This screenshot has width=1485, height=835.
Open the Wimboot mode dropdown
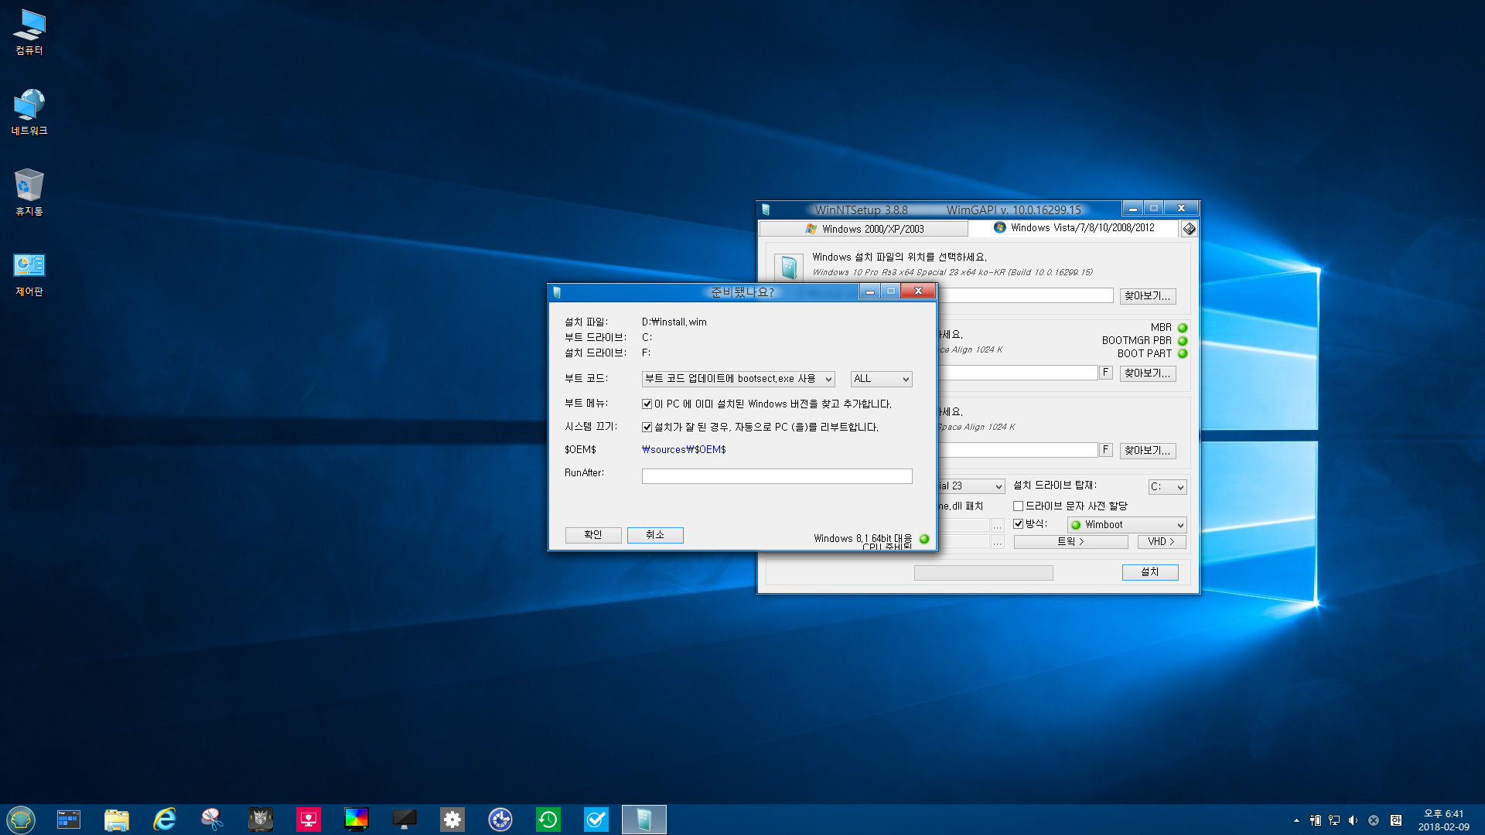coord(1127,525)
